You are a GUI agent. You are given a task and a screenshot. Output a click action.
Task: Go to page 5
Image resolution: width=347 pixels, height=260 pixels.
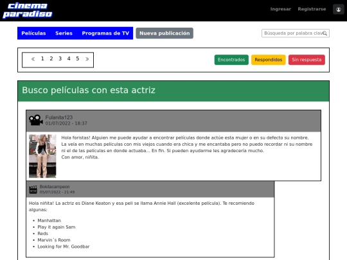point(78,58)
